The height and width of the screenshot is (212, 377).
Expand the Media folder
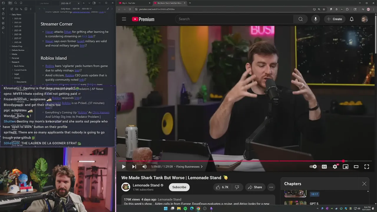click(14, 54)
